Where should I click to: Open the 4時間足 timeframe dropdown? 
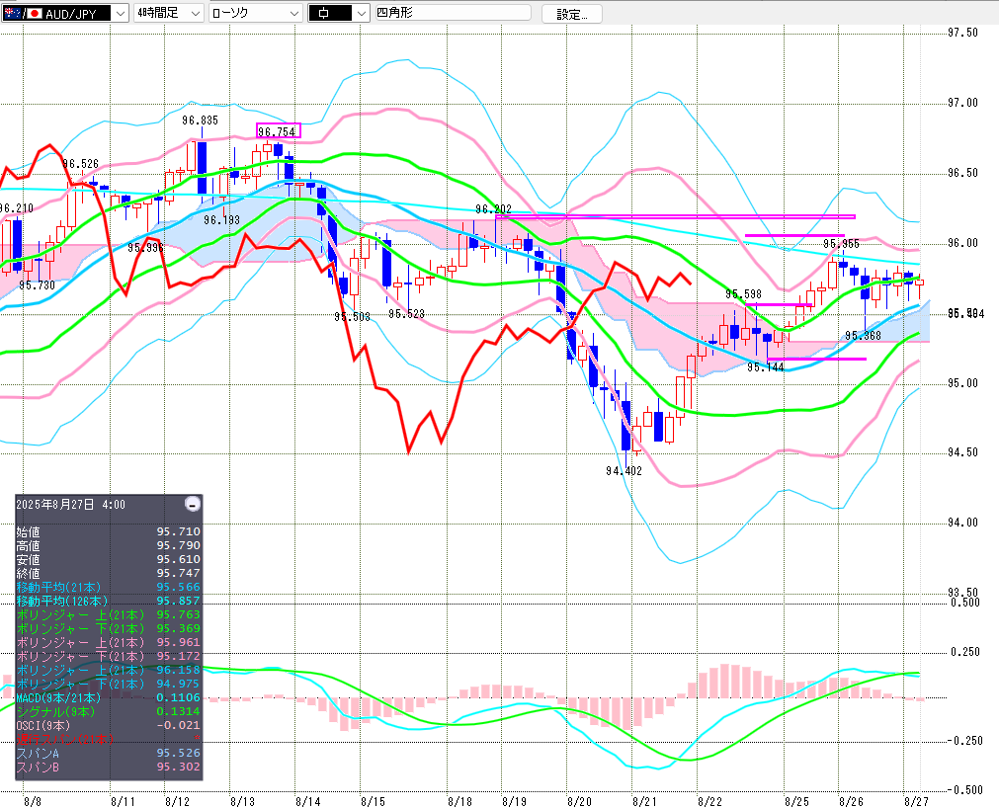pyautogui.click(x=196, y=13)
